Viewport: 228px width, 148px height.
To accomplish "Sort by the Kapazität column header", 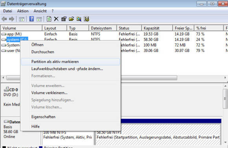I will pyautogui.click(x=157, y=28).
